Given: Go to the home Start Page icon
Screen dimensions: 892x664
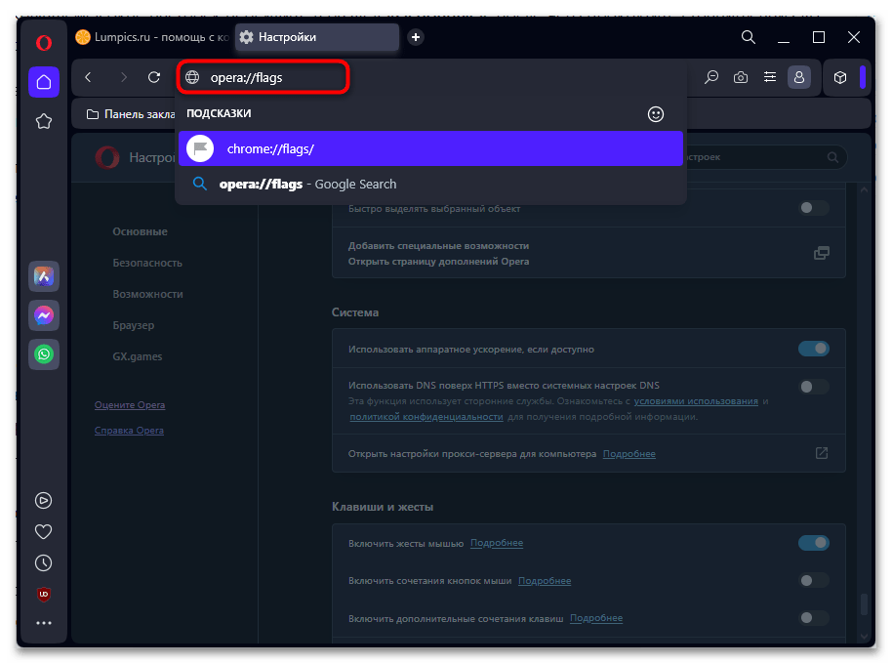Looking at the screenshot, I should point(44,82).
